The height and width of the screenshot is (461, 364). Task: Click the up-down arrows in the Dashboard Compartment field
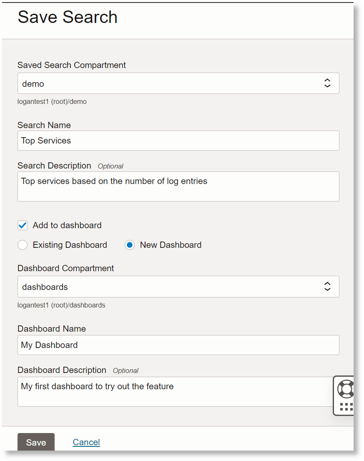tap(327, 286)
